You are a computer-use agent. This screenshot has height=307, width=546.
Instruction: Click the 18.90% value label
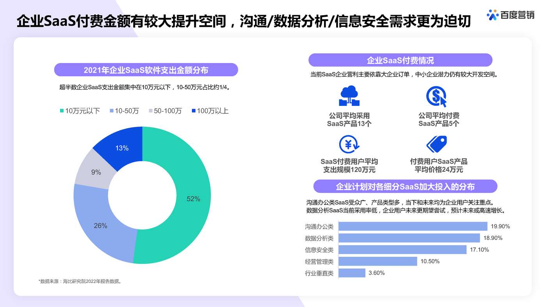(x=493, y=238)
